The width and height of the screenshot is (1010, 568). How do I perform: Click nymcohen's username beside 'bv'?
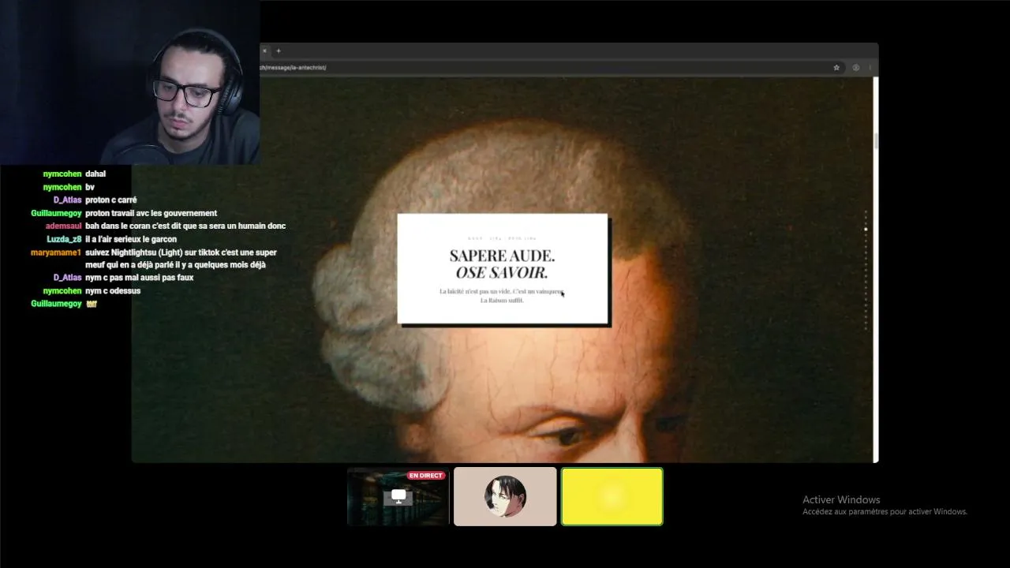pyautogui.click(x=62, y=188)
